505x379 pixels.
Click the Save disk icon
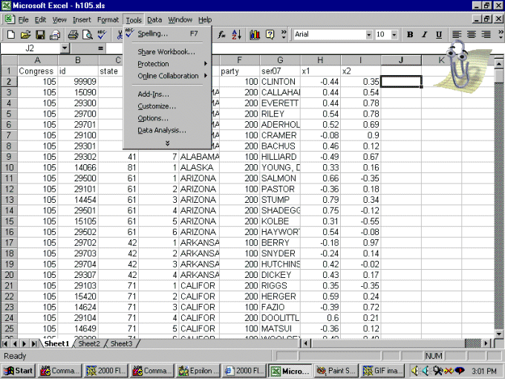pos(40,34)
